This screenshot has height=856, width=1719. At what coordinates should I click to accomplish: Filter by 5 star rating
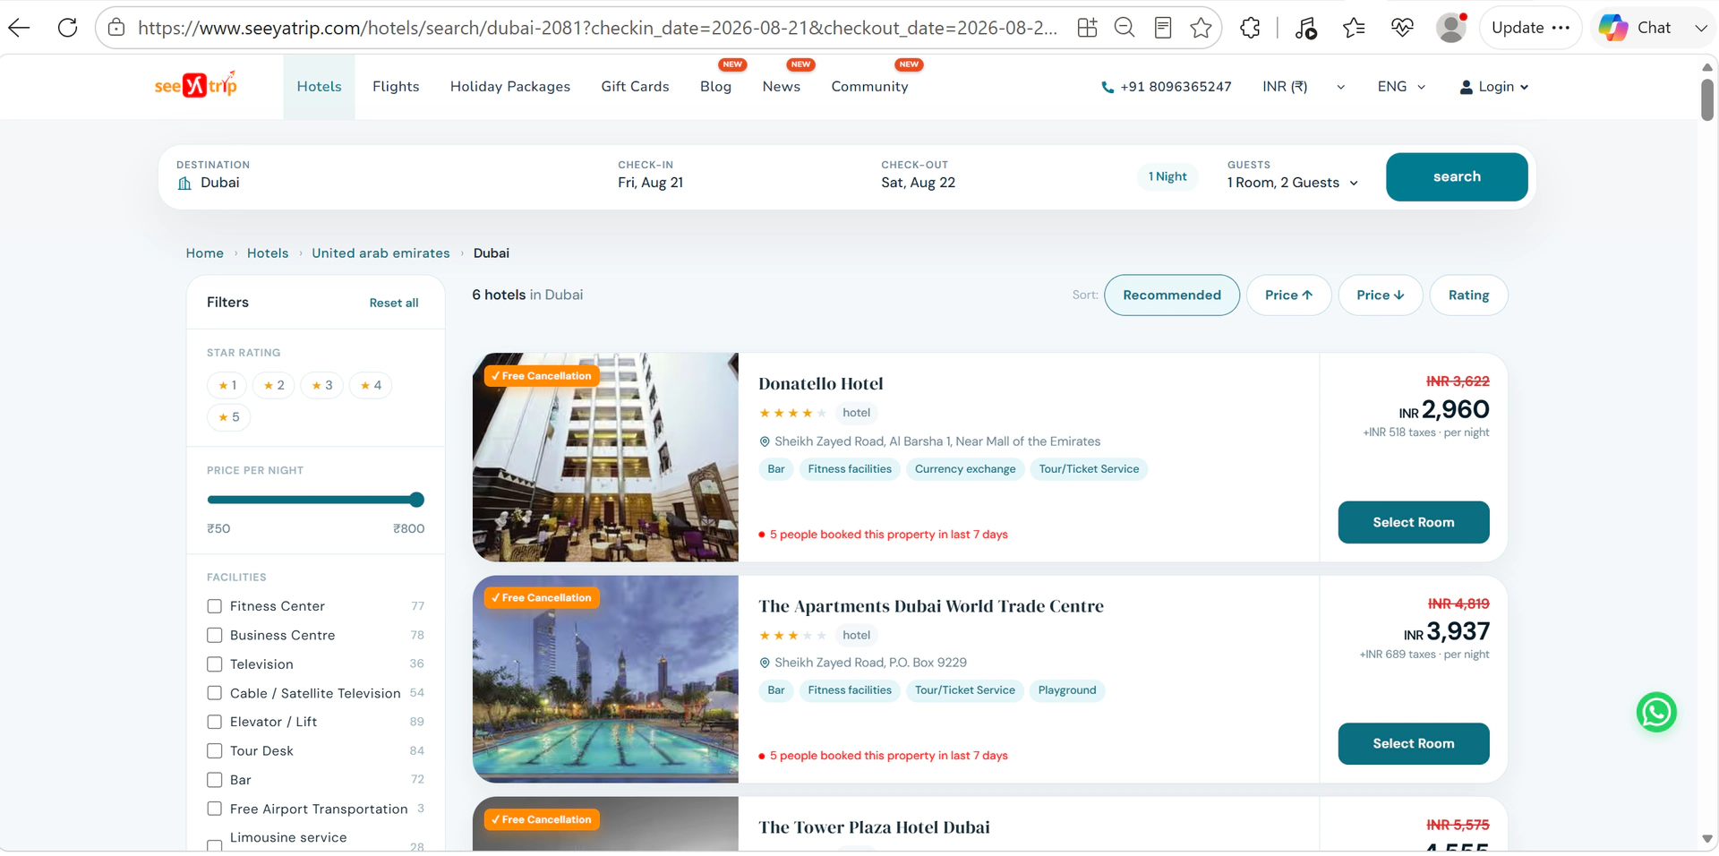229,417
